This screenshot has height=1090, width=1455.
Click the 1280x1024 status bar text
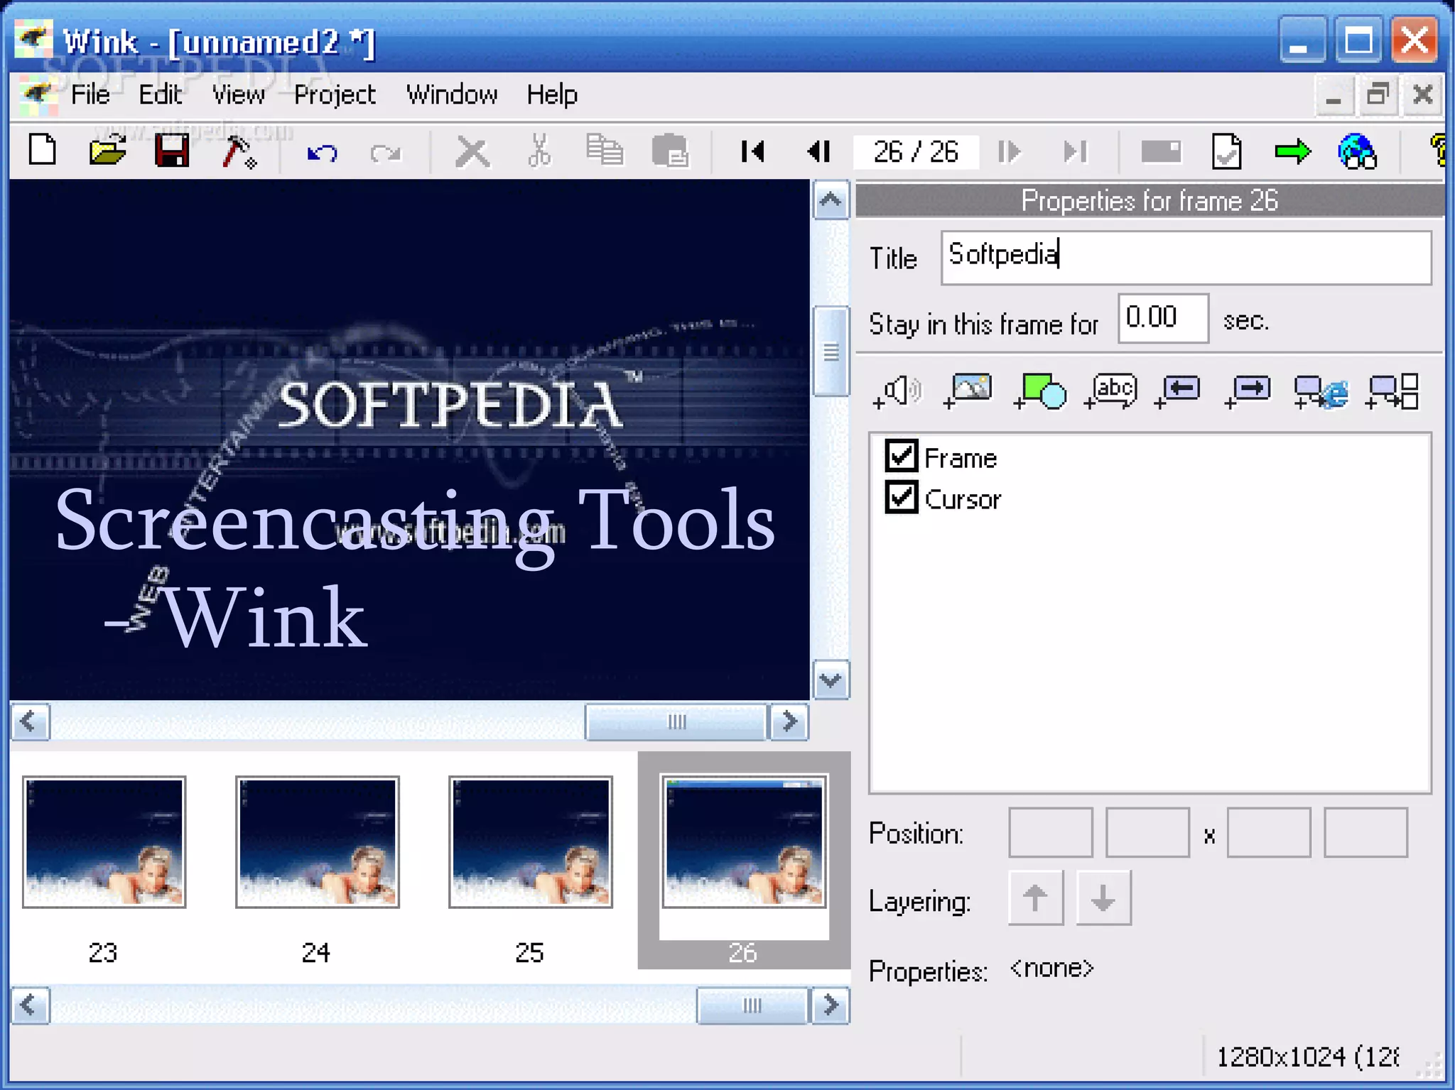[1308, 1057]
